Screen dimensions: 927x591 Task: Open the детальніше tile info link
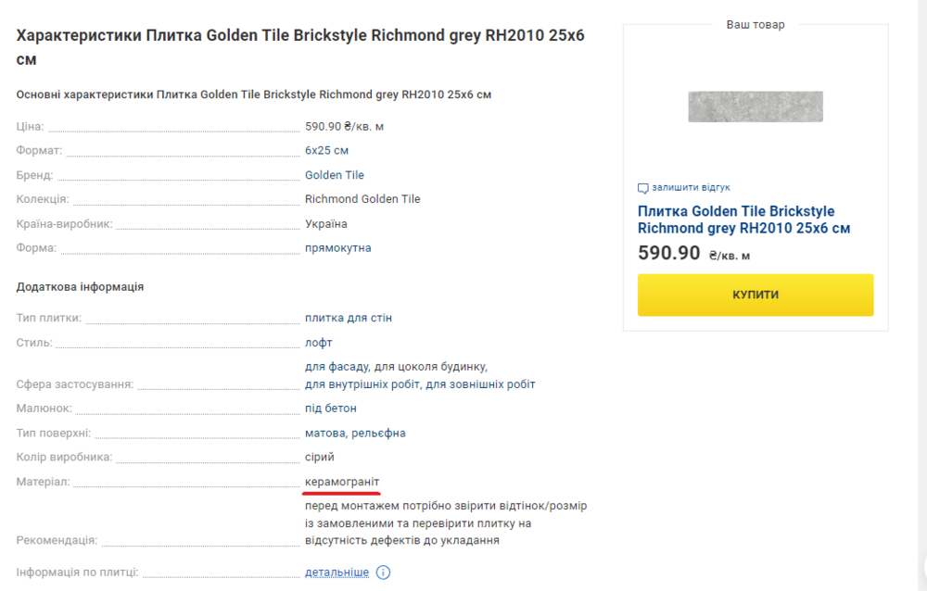coord(337,572)
